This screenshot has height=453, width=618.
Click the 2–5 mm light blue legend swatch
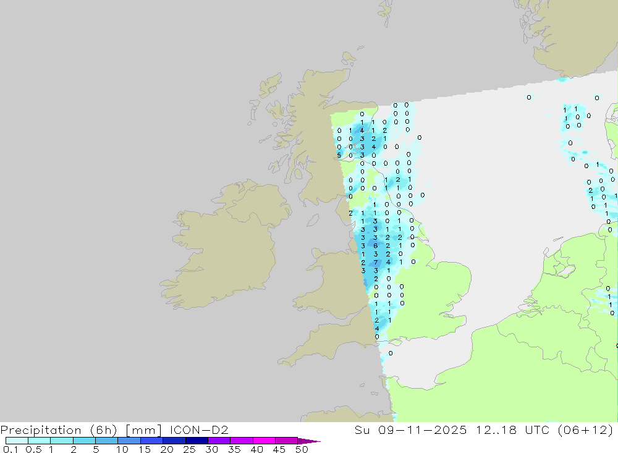(x=84, y=441)
